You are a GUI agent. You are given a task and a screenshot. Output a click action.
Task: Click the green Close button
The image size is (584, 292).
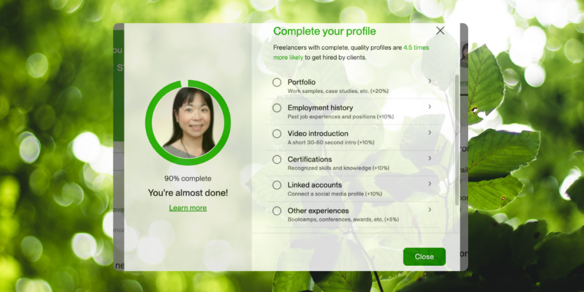point(424,257)
